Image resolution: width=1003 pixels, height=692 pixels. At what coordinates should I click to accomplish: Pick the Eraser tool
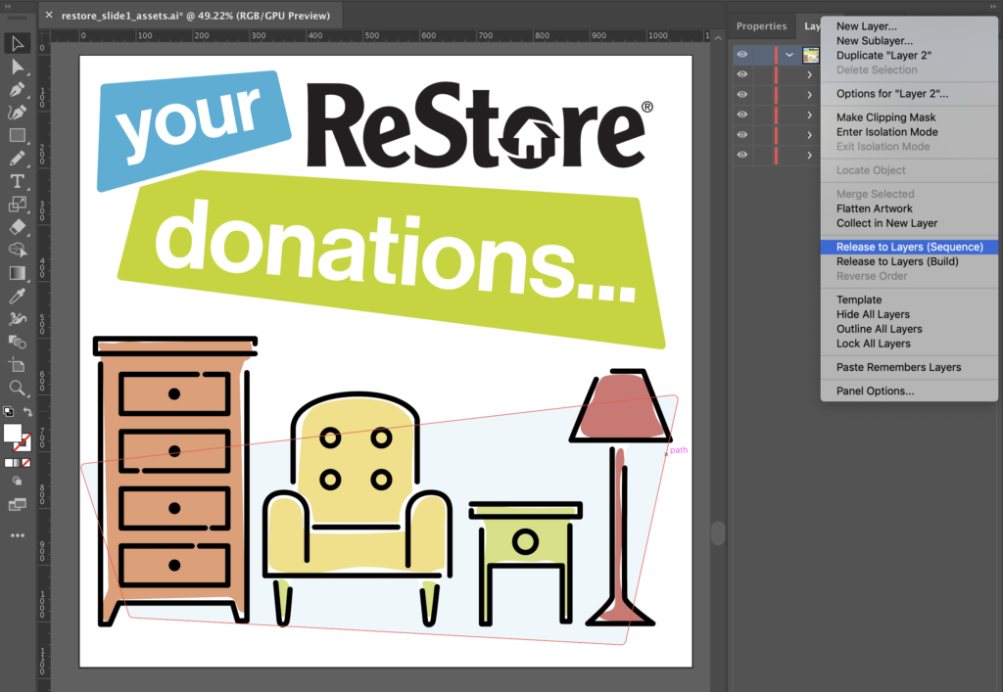point(17,227)
